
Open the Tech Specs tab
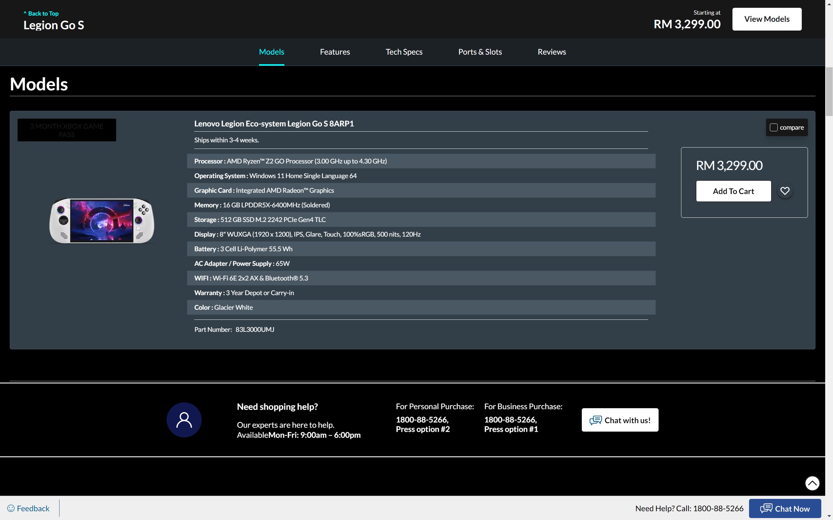tap(404, 52)
